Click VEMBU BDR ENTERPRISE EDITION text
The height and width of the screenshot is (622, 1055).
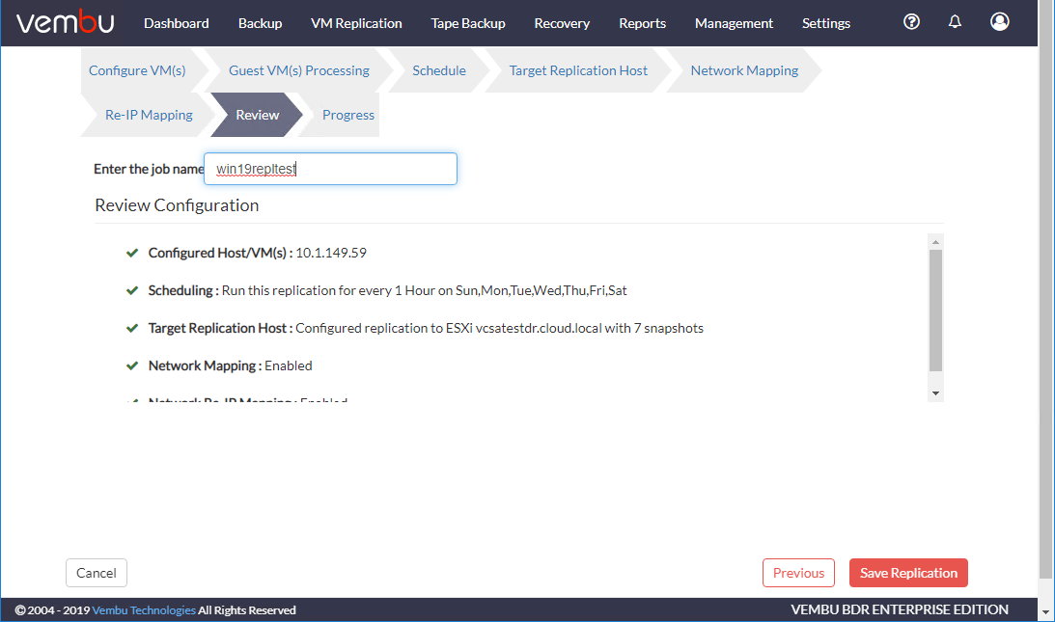point(900,609)
